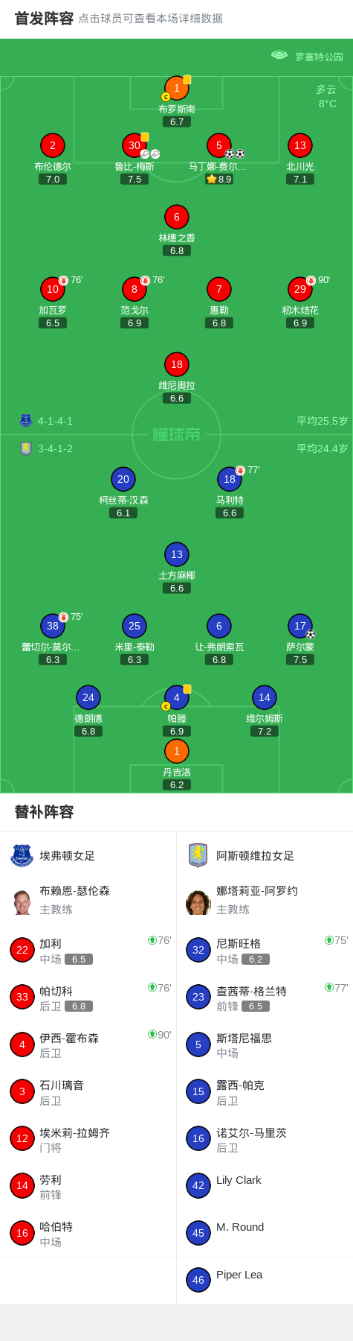Image resolution: width=353 pixels, height=1341 pixels.
Task: Open 林穗之香 number 6 player icon
Action: [x=176, y=217]
